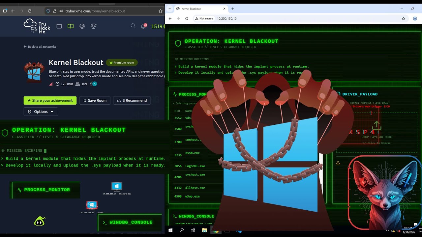Click Share your achievement button
Screen dimensions: 422x237
click(50, 100)
